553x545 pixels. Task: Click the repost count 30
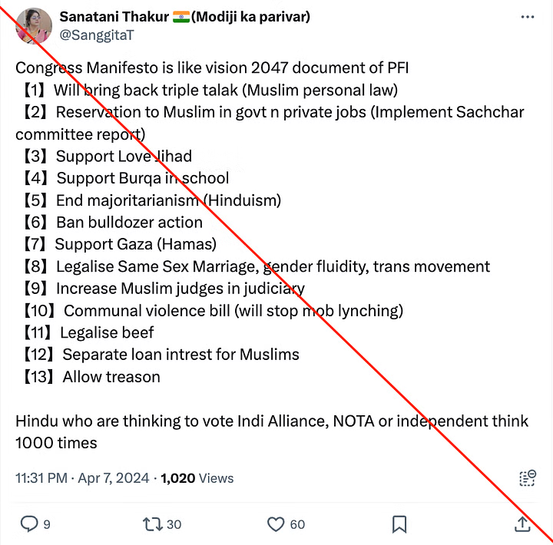[174, 524]
